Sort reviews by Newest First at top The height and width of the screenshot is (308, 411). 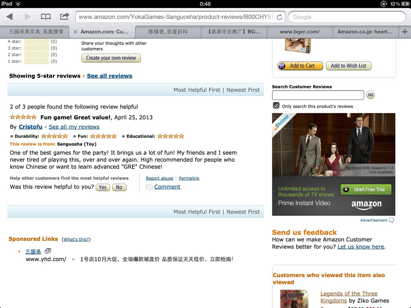tap(243, 90)
